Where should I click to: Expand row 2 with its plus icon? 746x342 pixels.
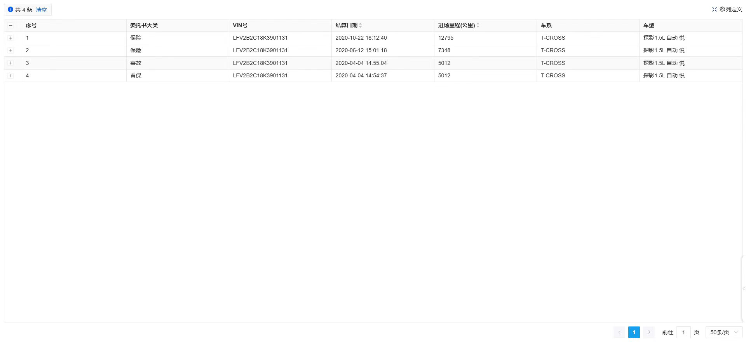(10, 51)
